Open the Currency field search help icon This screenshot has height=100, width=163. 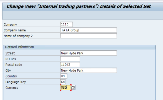pos(73,88)
